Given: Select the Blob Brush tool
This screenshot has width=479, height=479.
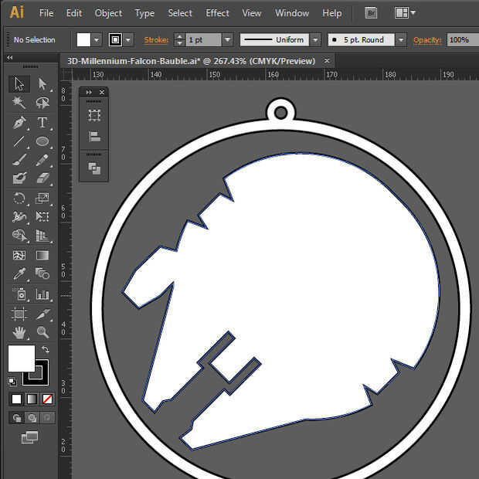Looking at the screenshot, I should pyautogui.click(x=19, y=178).
